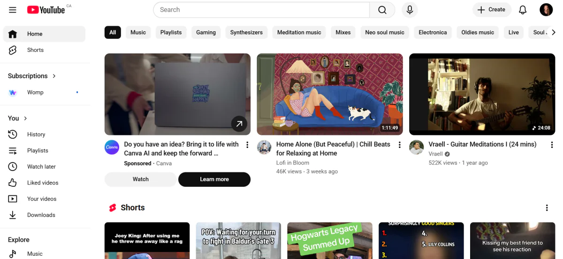Open options for Vraell Guitar Meditations video
Screen dimensions: 563x259
coord(552,145)
